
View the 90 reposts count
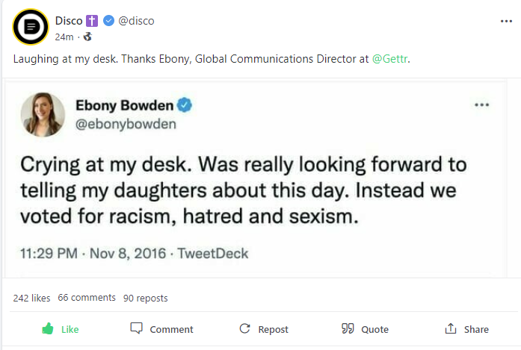pos(146,298)
